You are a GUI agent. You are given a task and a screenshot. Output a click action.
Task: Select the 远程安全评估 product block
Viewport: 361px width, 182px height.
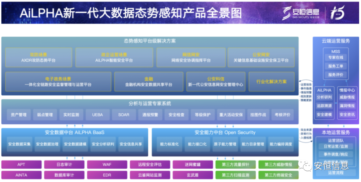pos(150,165)
